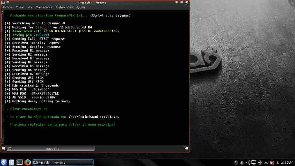Click the info notifications tray icon
Viewport: 295px width, 166px height.
tap(236, 163)
